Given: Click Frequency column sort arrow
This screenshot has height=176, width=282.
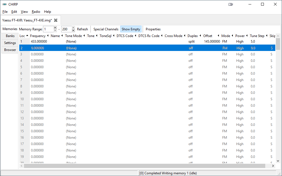Looking at the screenshot, I should 48,36.
